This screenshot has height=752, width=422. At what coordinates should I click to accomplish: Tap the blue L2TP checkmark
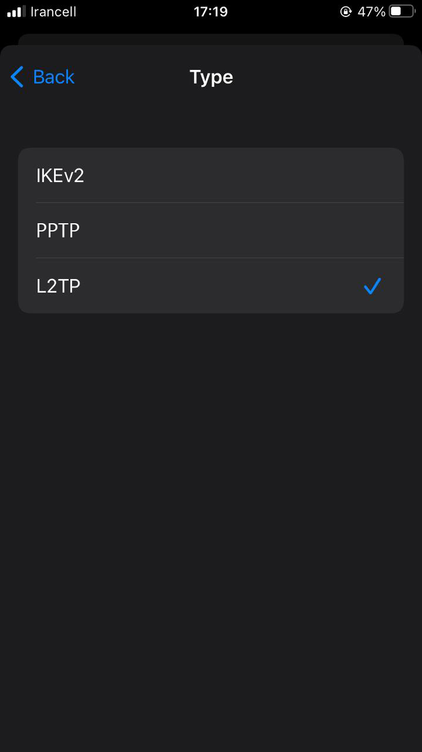point(372,286)
